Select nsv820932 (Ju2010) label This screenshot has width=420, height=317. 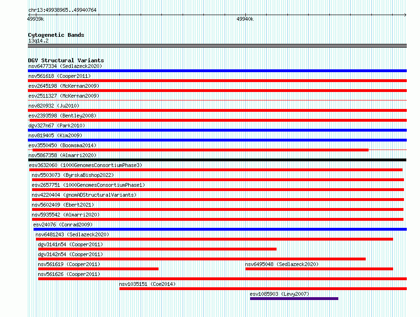pos(54,106)
